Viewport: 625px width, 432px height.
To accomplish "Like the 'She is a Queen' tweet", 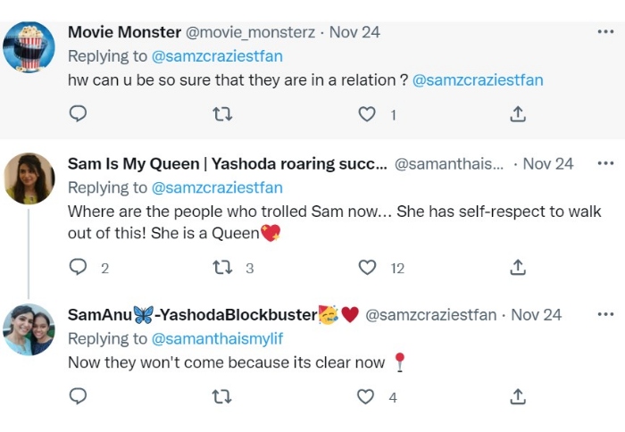I will 367,268.
